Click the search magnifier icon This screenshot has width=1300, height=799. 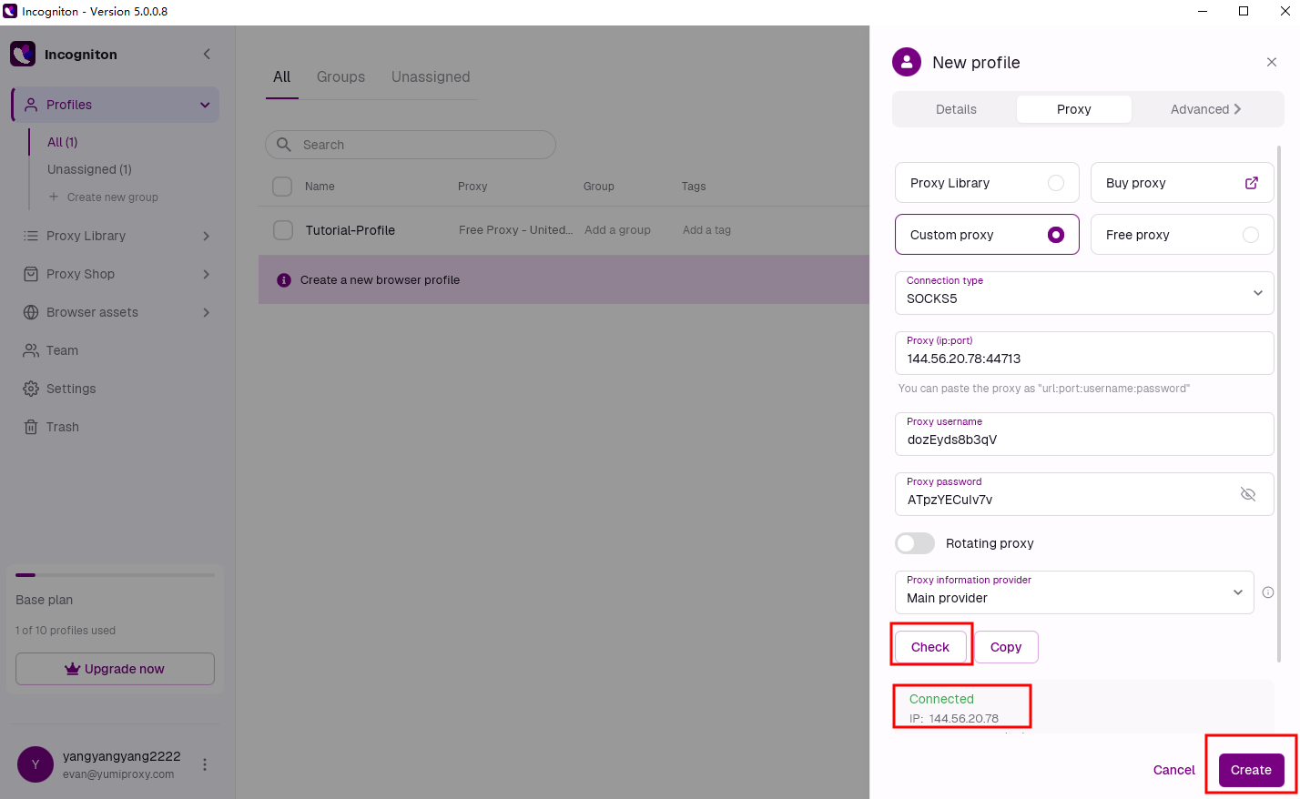[284, 145]
